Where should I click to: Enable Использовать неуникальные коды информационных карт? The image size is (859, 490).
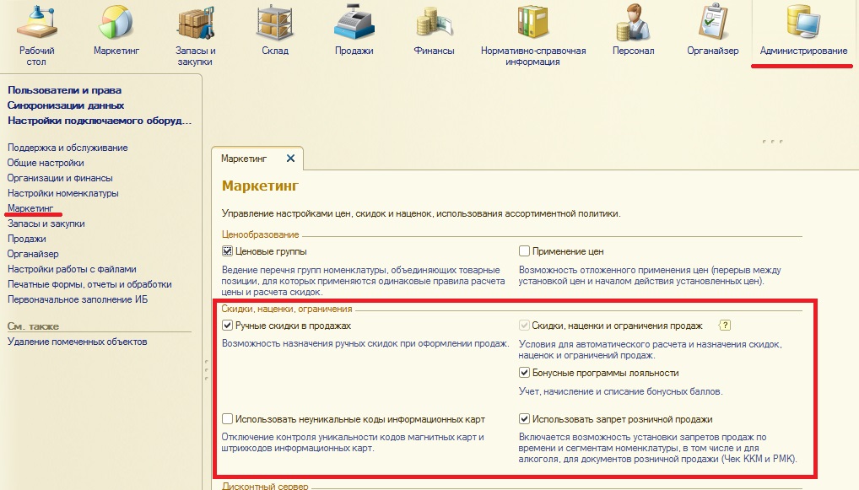pyautogui.click(x=227, y=419)
